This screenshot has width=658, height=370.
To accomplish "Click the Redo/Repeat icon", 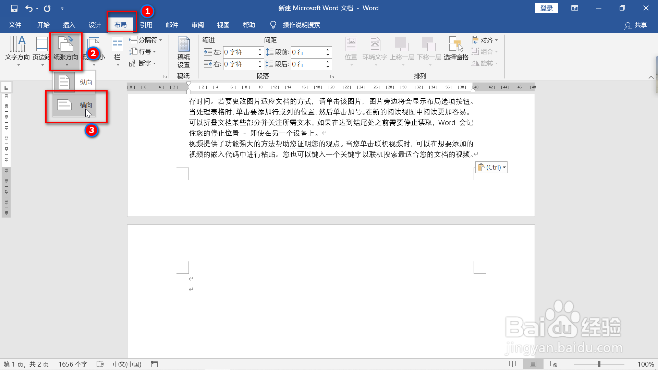I will [47, 8].
